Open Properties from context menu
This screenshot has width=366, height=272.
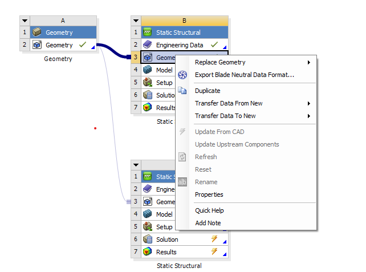[246, 194]
